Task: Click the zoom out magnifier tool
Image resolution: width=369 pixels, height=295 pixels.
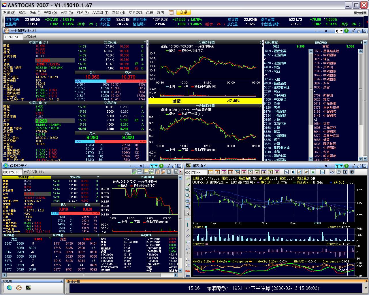Action: (188, 196)
